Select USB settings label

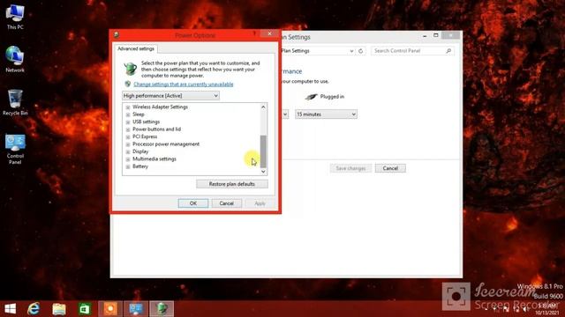coord(146,122)
